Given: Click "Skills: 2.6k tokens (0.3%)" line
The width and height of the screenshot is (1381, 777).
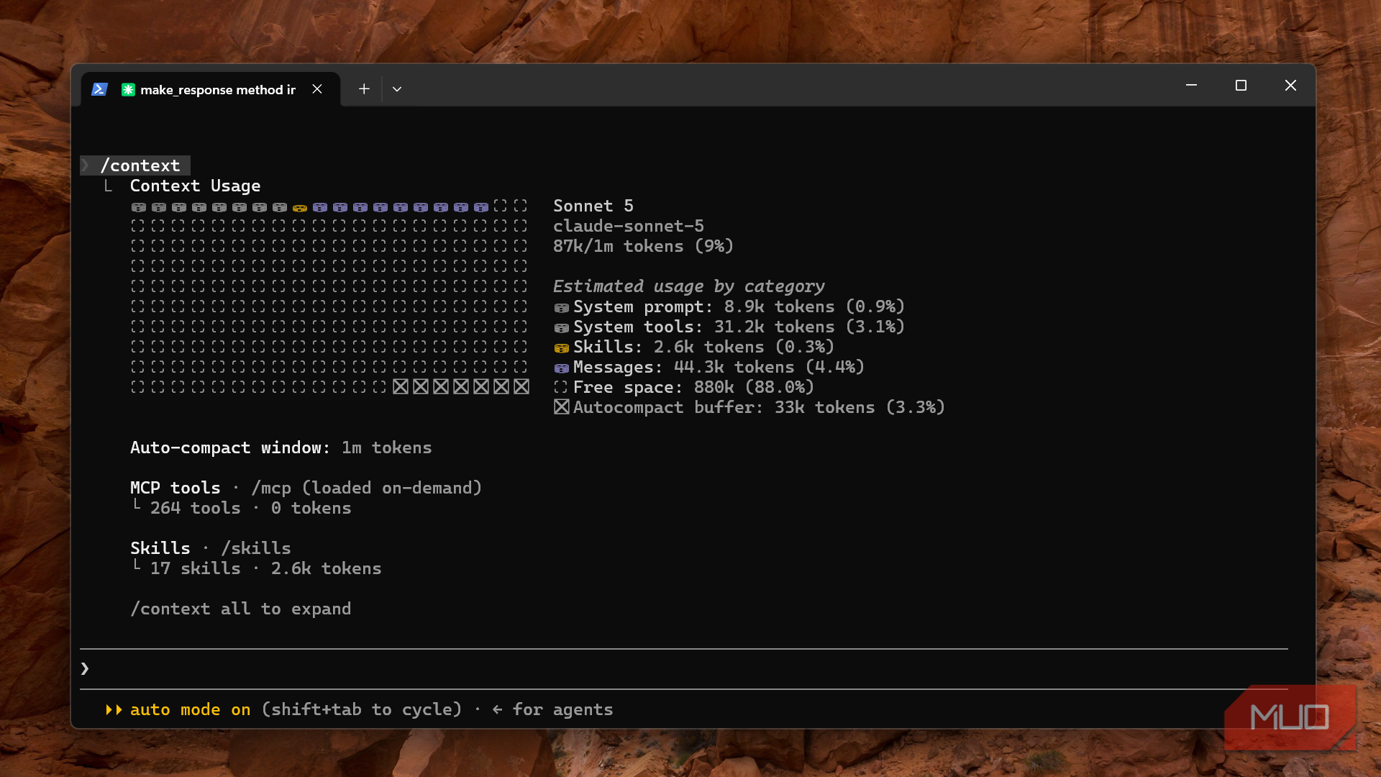Looking at the screenshot, I should click(x=703, y=347).
